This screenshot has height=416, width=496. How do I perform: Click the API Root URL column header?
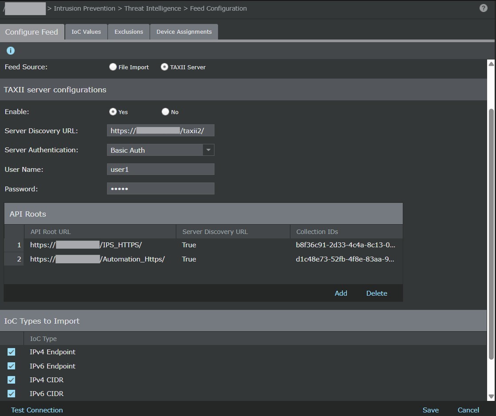pos(100,232)
